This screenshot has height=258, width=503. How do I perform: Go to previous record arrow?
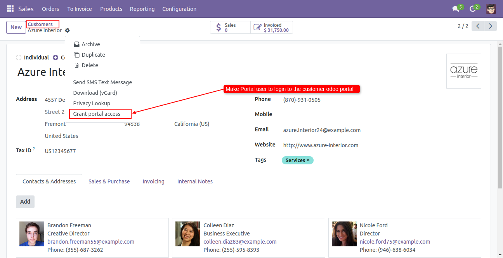click(x=478, y=26)
